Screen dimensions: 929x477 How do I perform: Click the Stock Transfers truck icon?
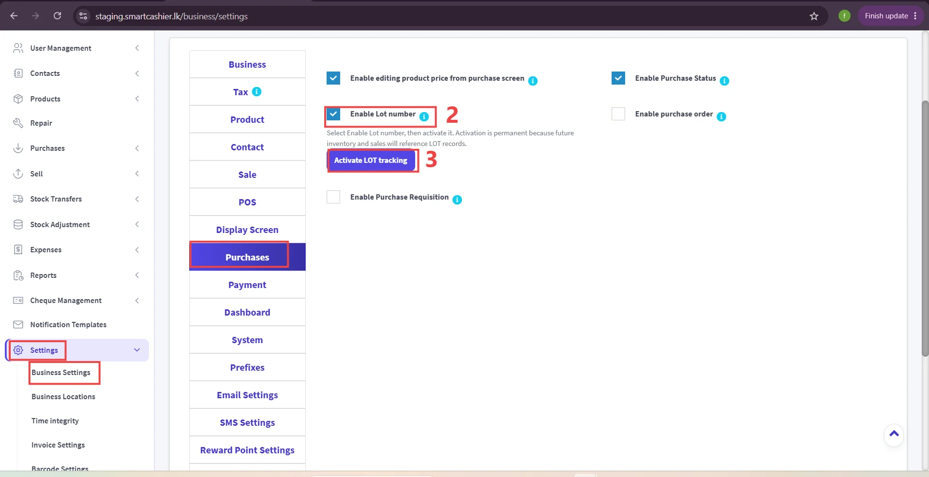[18, 199]
